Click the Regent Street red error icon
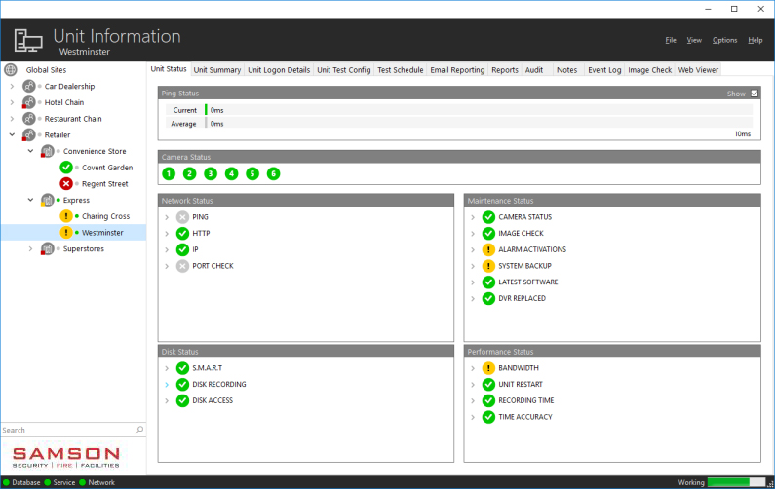Image resolution: width=775 pixels, height=489 pixels. 66,183
